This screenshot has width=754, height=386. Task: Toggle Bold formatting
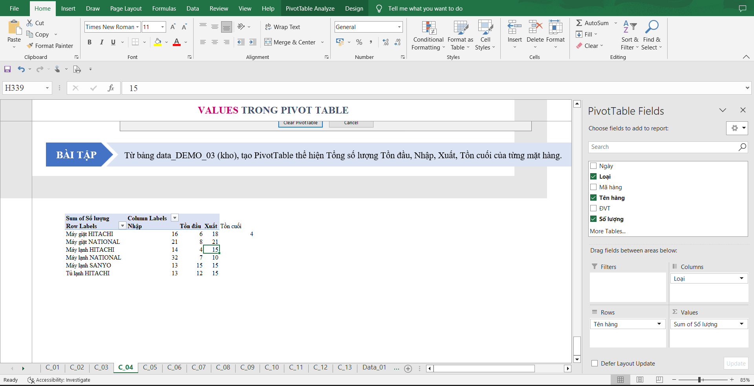pyautogui.click(x=90, y=42)
